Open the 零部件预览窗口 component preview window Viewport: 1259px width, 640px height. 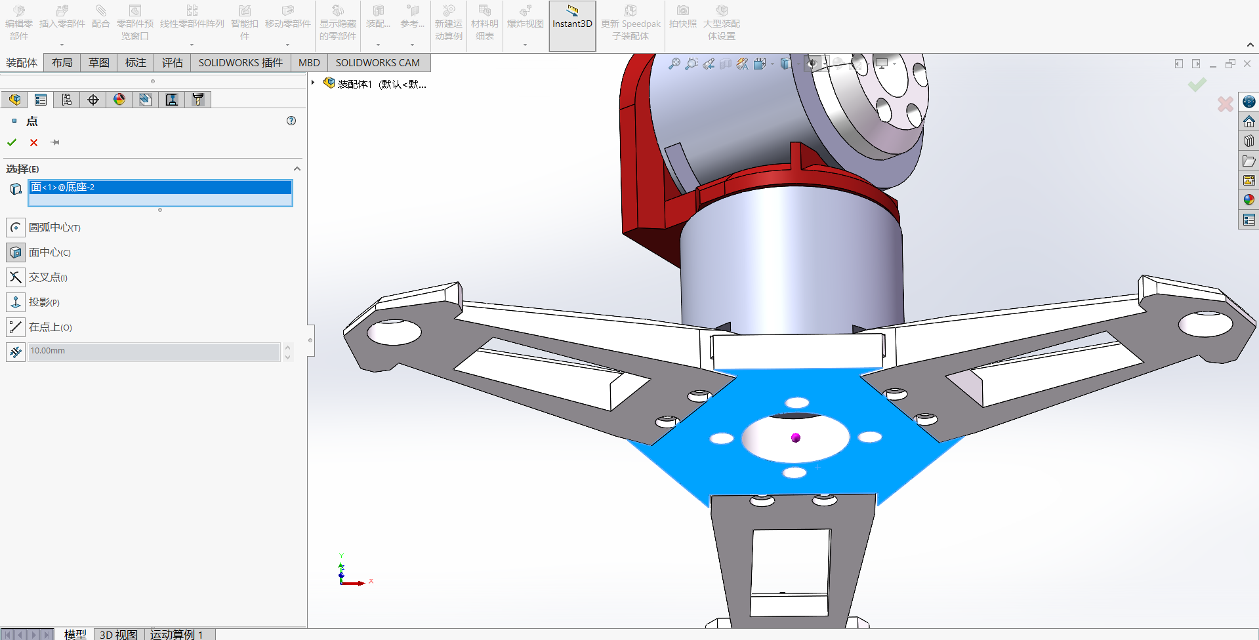click(x=134, y=24)
